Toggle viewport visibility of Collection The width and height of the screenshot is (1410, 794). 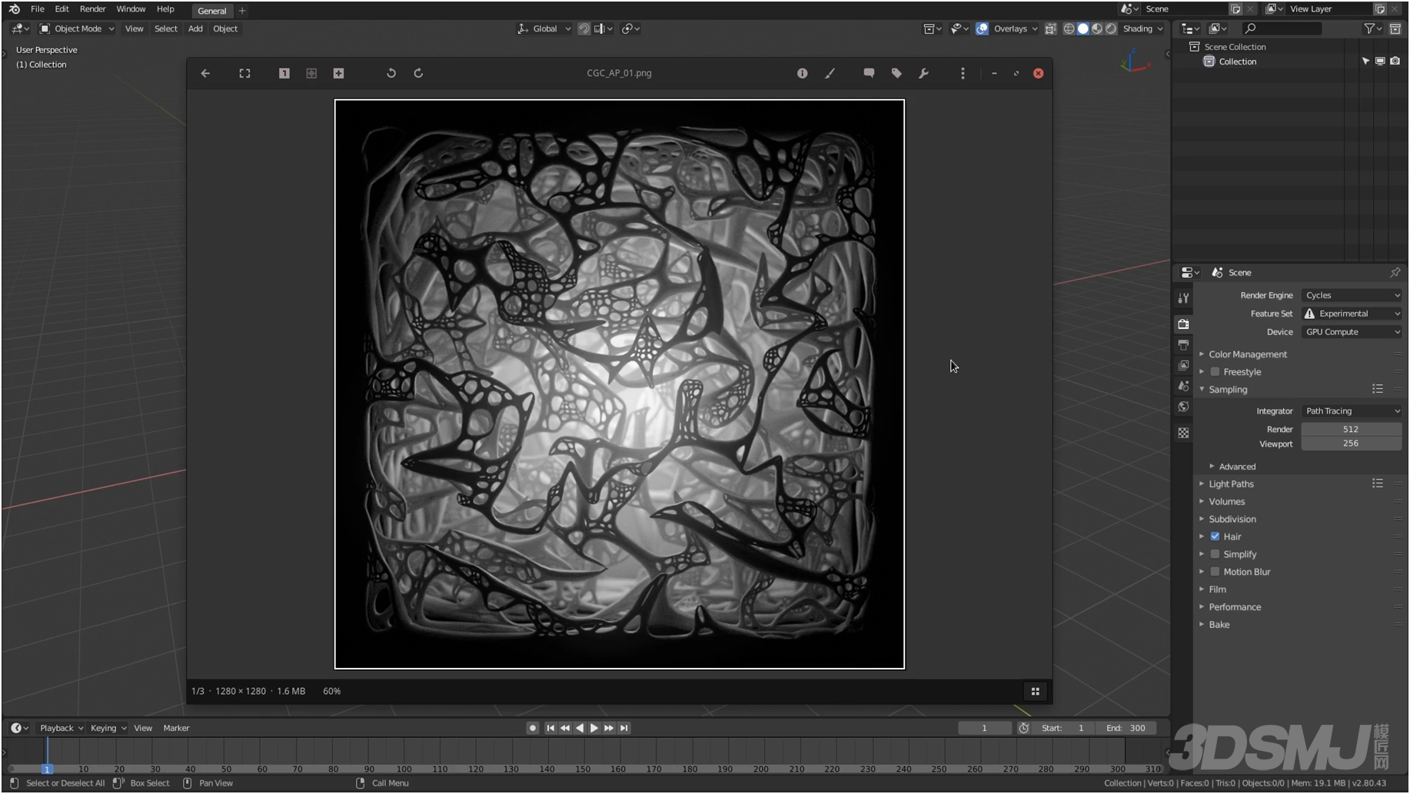tap(1381, 61)
